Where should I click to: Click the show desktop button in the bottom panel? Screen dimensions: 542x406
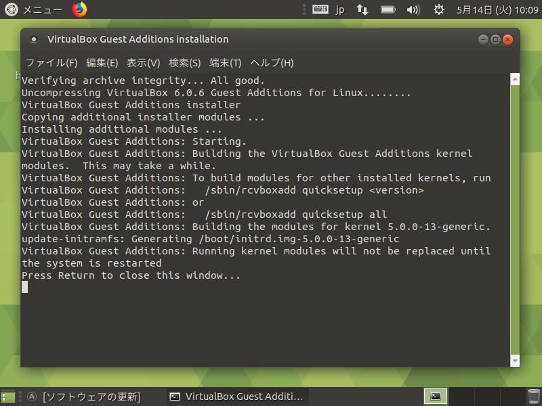8,397
